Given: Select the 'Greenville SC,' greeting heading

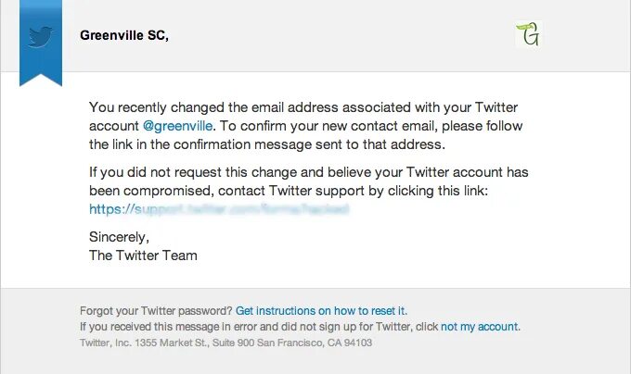Looking at the screenshot, I should pos(124,35).
